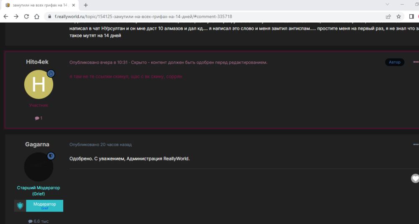
Task: Go back to the previous page
Action: (x=5, y=17)
